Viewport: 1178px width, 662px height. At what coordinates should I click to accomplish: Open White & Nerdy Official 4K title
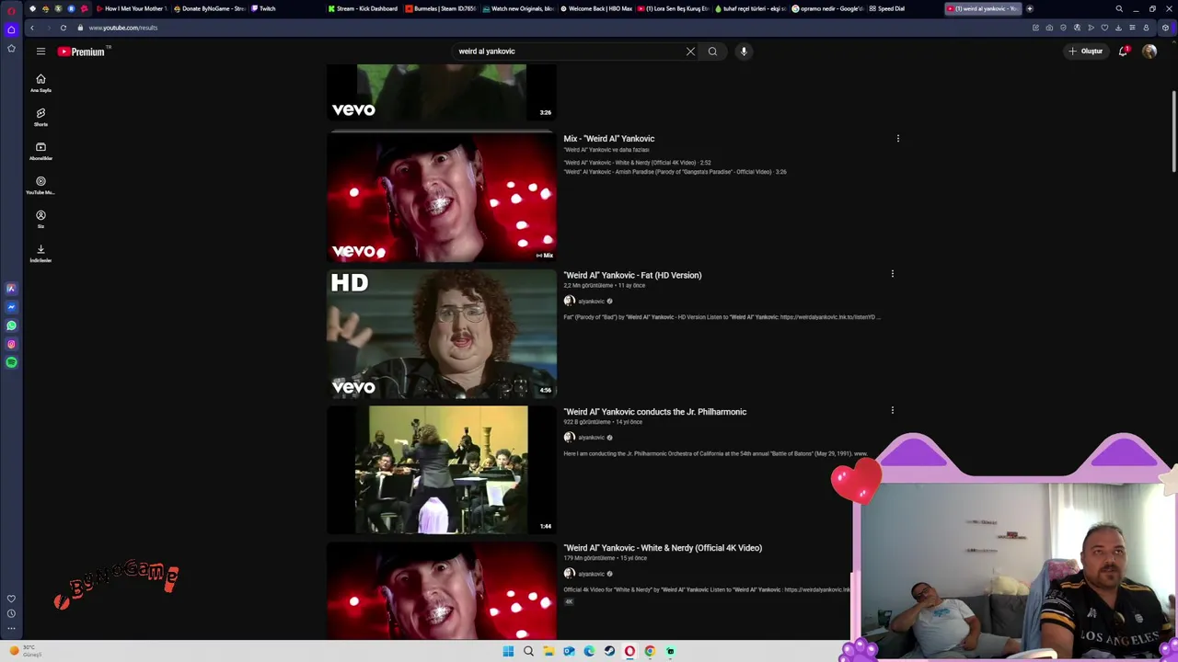(x=663, y=548)
